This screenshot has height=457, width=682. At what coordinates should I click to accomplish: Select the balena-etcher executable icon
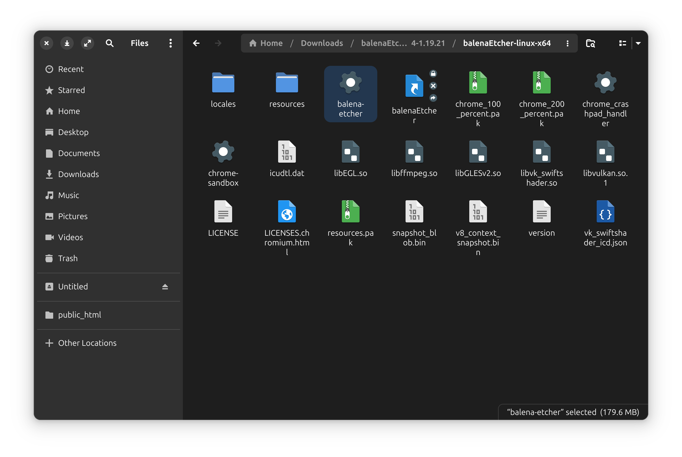(x=350, y=83)
